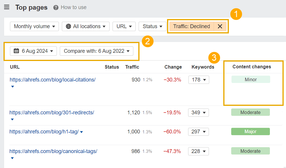Click the URL column header
This screenshot has height=168, width=286.
15,67
